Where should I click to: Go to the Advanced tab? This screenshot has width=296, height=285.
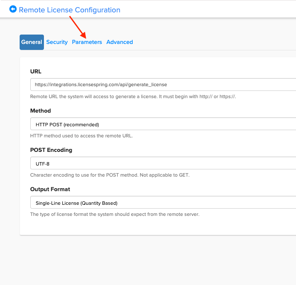point(119,42)
